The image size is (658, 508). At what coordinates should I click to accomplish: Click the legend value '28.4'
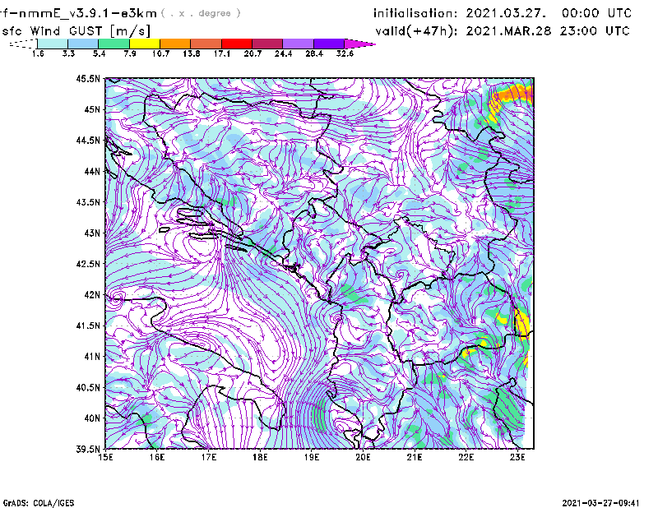click(x=314, y=53)
